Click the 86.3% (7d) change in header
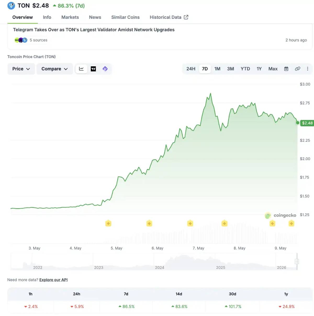This screenshot has height=316, width=314. tap(69, 6)
